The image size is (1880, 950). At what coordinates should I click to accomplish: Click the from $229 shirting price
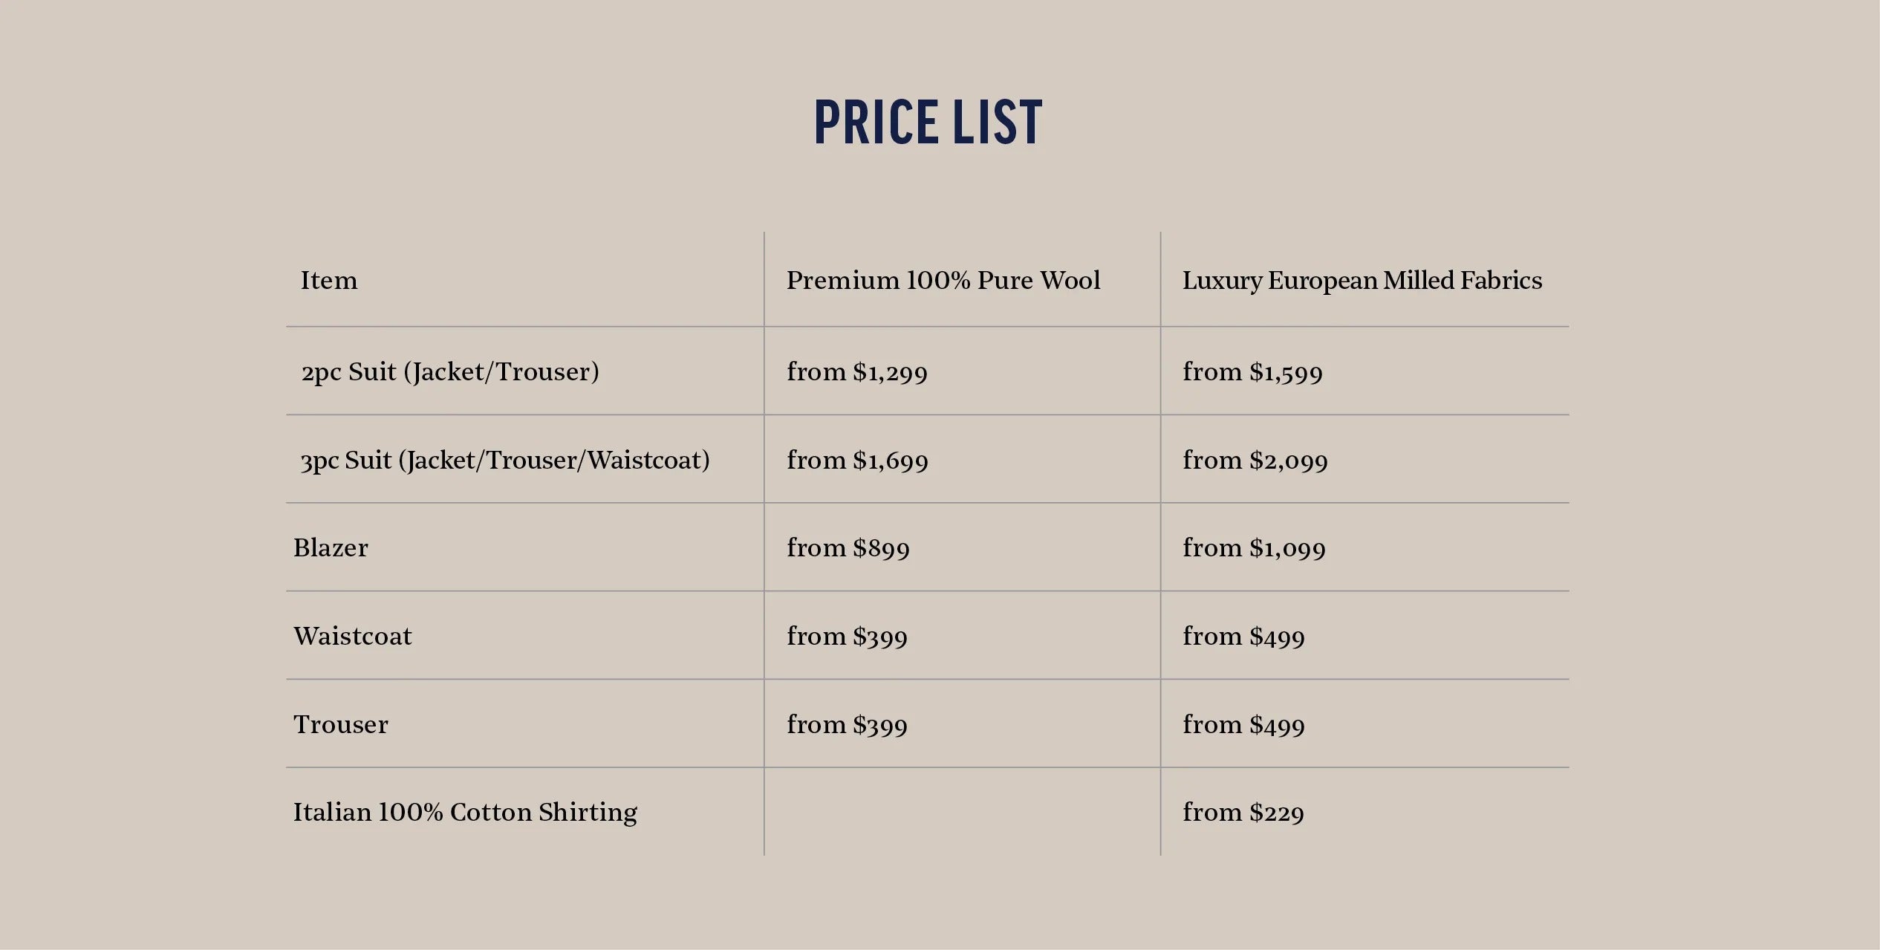(x=1243, y=813)
